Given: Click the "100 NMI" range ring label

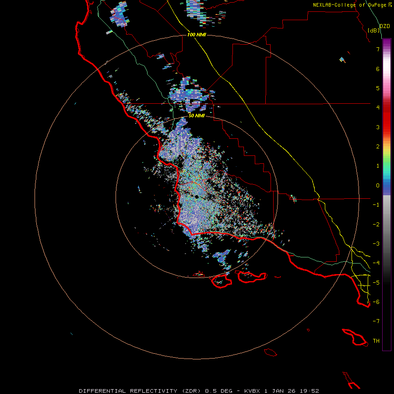Looking at the screenshot, I should [x=197, y=35].
